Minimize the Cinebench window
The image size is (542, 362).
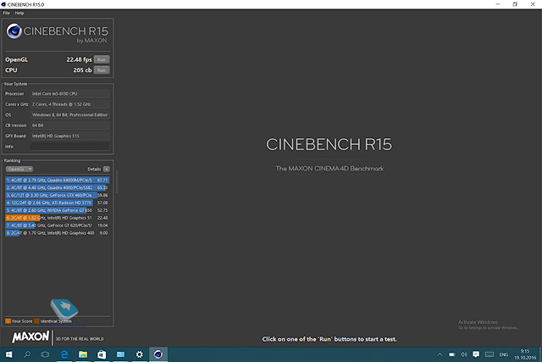[x=498, y=4]
